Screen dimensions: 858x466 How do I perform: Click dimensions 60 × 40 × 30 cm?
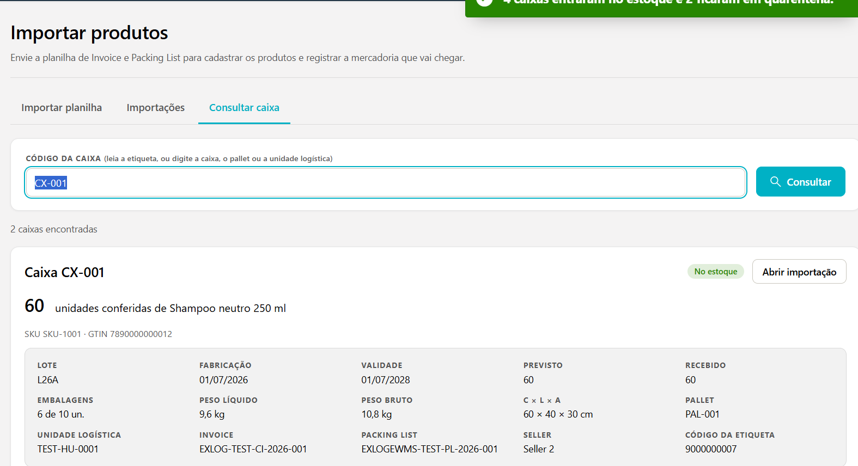pyautogui.click(x=558, y=414)
